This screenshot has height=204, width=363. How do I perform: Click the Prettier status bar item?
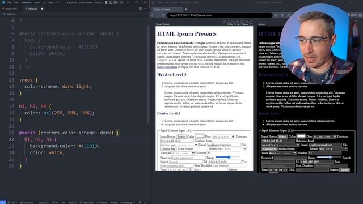pos(102,202)
